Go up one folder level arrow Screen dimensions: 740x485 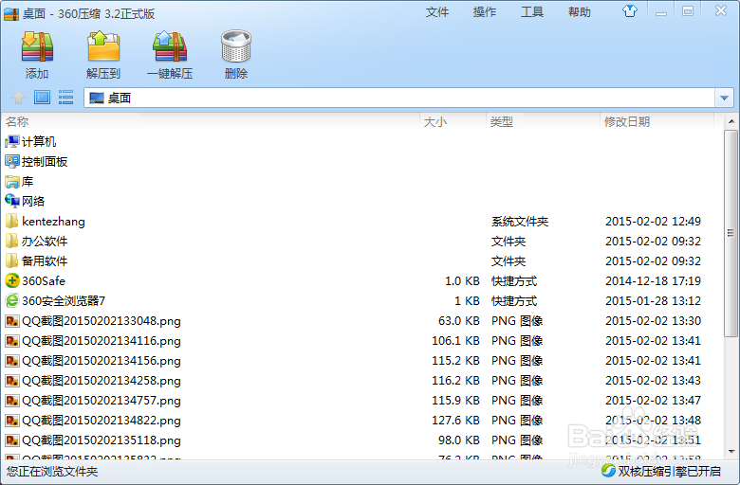(x=18, y=98)
